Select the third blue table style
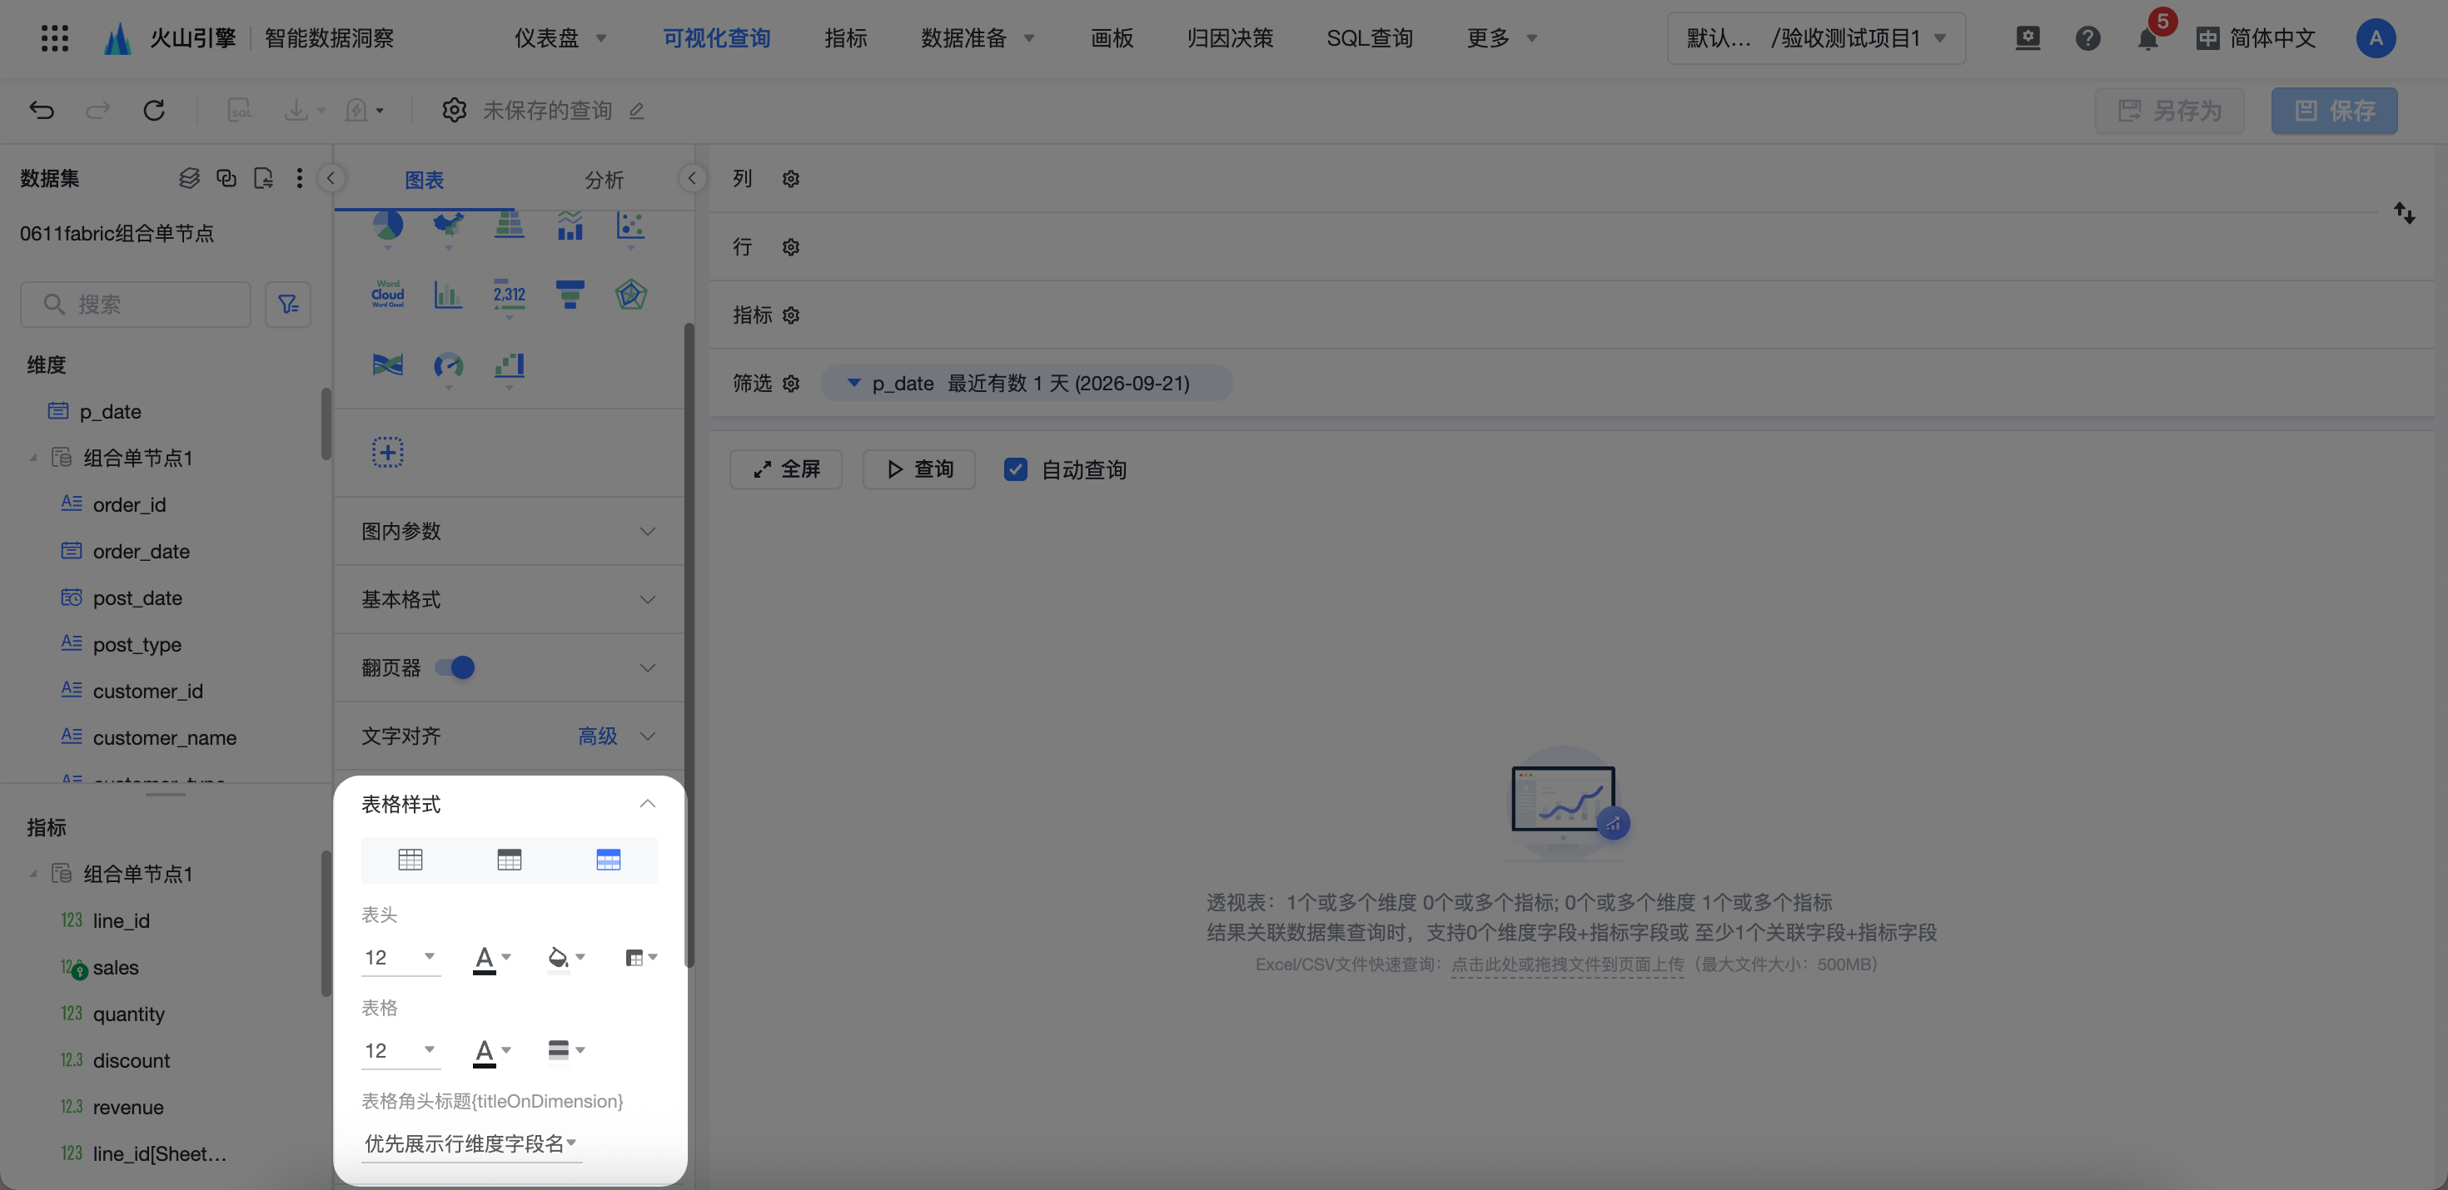The width and height of the screenshot is (2448, 1190). coord(608,860)
